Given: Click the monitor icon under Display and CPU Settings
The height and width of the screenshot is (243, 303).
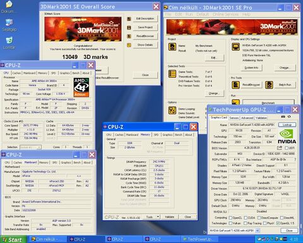Looking at the screenshot, I should tap(235, 47).
